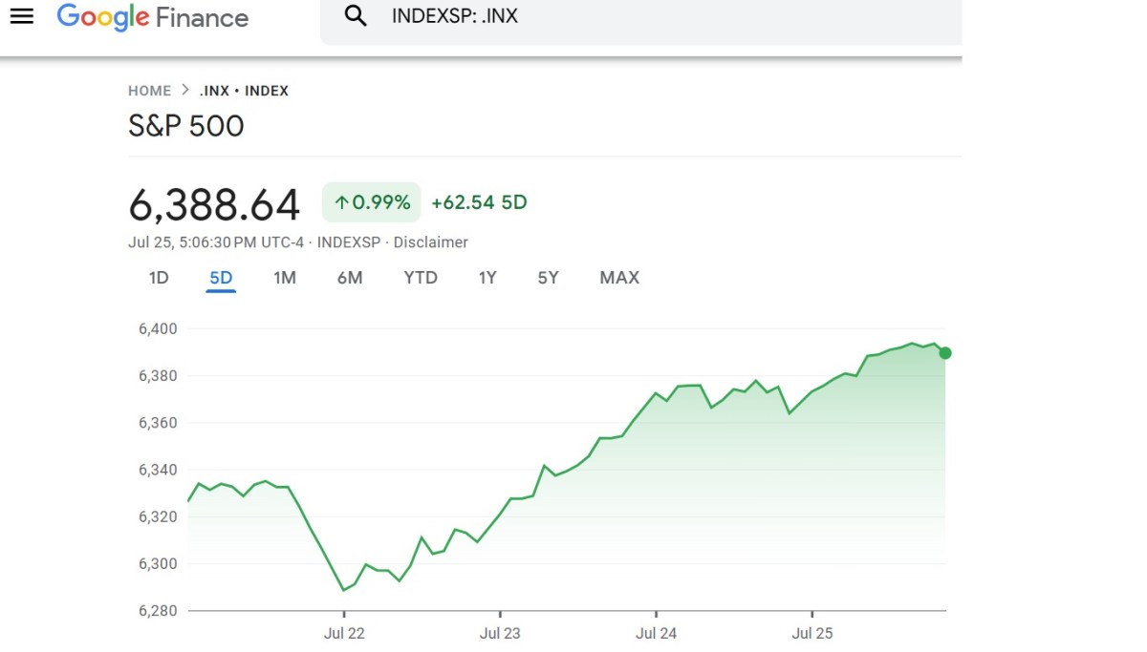Image resolution: width=1147 pixels, height=652 pixels.
Task: Click the Disclaimer link
Action: (431, 242)
